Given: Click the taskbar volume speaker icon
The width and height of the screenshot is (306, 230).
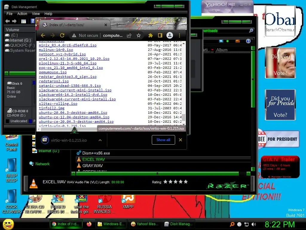Looking at the screenshot, I should pyautogui.click(x=254, y=224).
